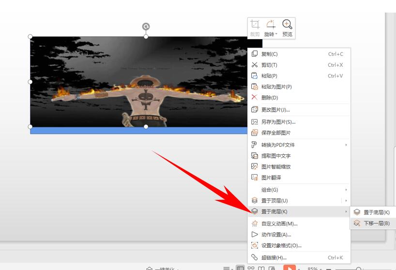This screenshot has width=396, height=270.
Task: Select the blue rectangle under the picture
Action: pyautogui.click(x=138, y=131)
